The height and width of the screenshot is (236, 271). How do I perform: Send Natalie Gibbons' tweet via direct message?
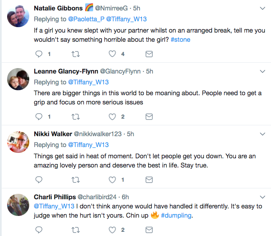(x=149, y=54)
